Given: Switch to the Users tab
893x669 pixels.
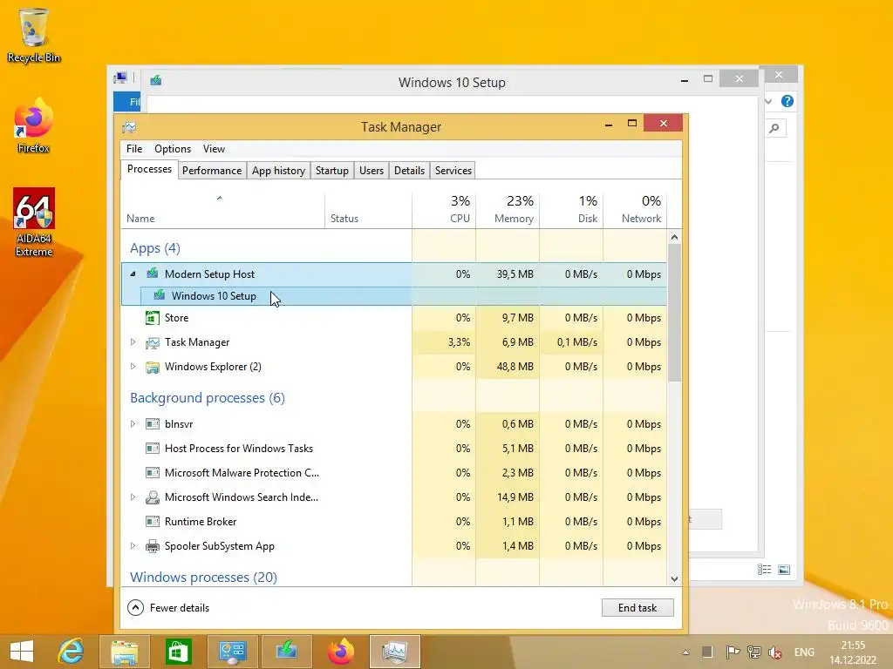Looking at the screenshot, I should pyautogui.click(x=372, y=171).
